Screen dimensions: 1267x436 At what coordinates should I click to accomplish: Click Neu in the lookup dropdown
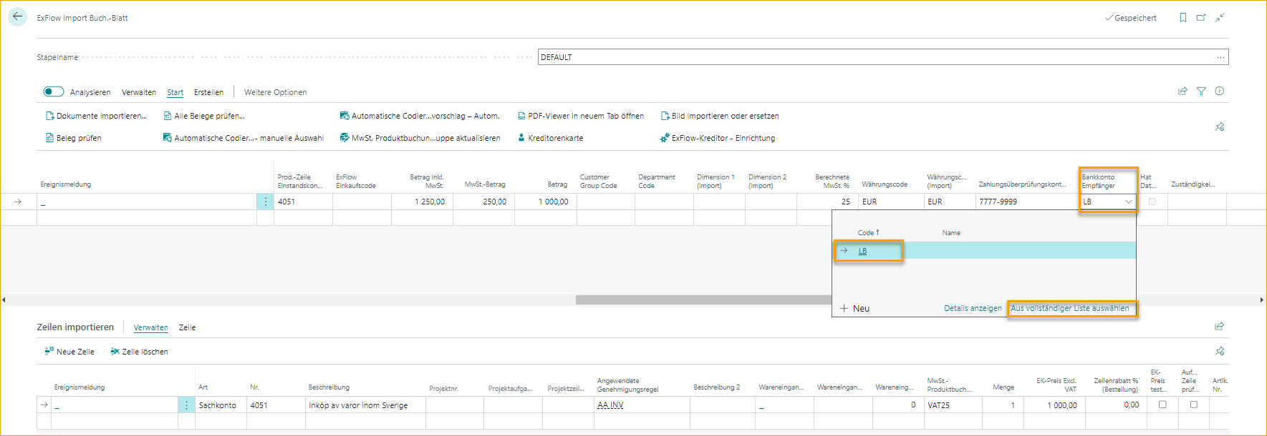[854, 309]
